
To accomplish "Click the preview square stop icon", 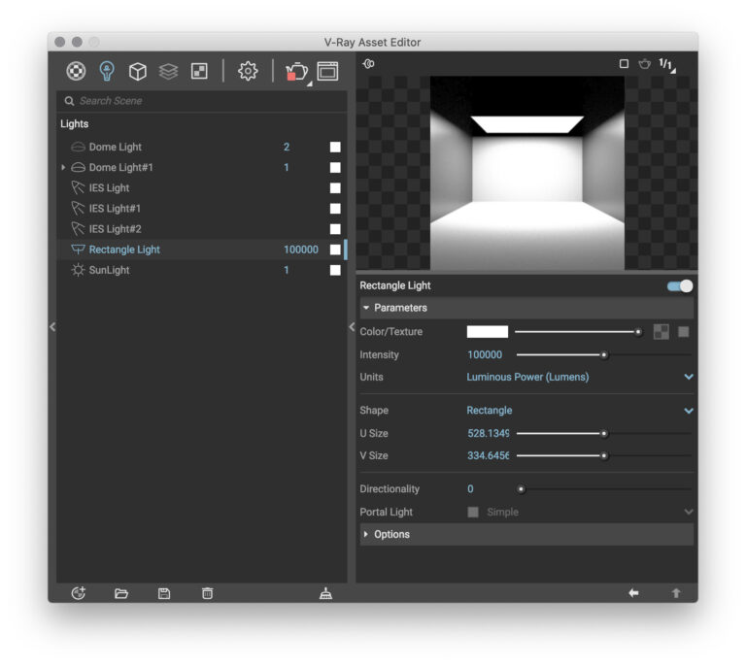I will coord(624,63).
